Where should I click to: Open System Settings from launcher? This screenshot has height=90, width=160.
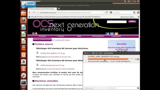click(x=23, y=76)
